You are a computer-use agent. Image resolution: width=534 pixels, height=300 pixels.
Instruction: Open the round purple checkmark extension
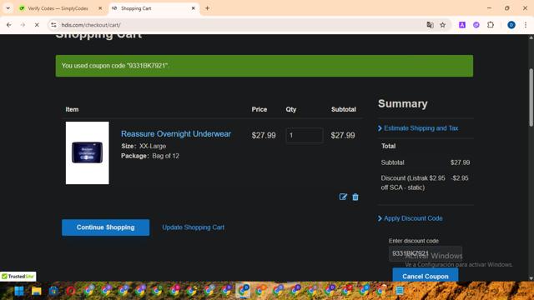coord(476,25)
